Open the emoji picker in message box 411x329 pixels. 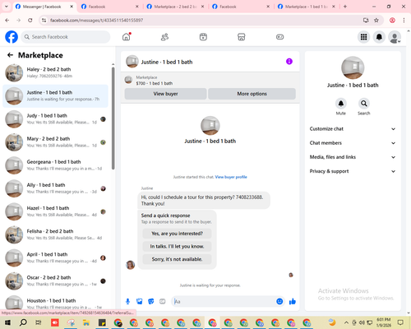(279, 302)
